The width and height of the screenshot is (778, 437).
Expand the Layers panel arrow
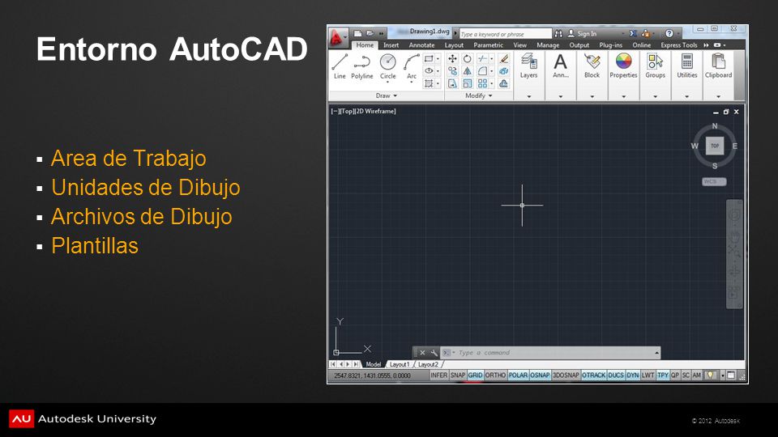pos(529,96)
